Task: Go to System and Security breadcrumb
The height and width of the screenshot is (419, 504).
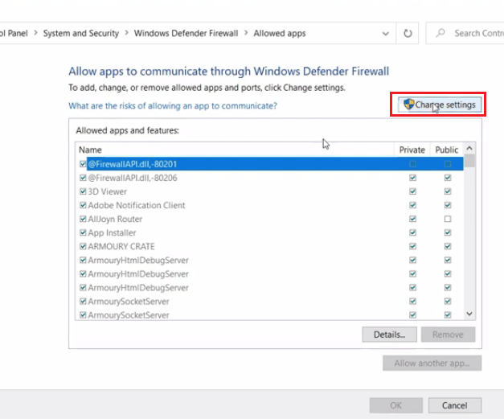Action: coord(81,33)
